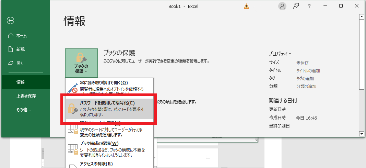Click the feedback person-chat icon

click(x=296, y=6)
